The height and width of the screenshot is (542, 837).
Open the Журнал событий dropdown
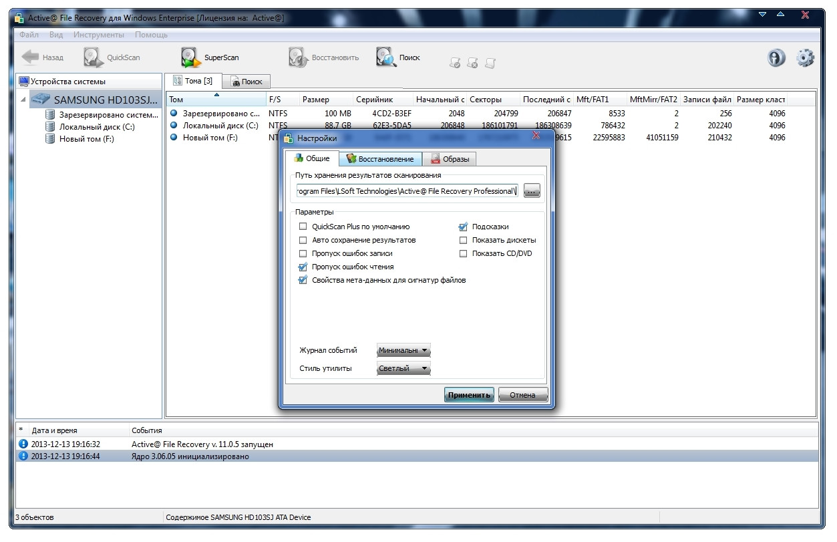(403, 350)
